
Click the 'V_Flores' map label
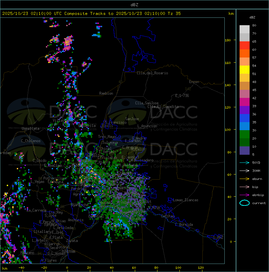(x=49, y=260)
